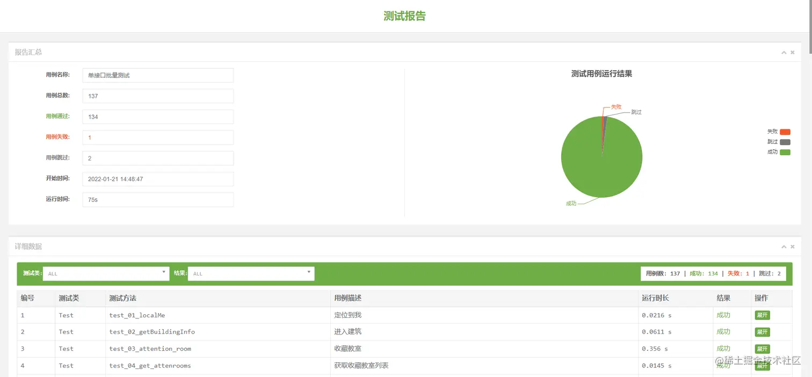
Task: Click 展开 button for test_01_localMe
Action: pyautogui.click(x=762, y=315)
